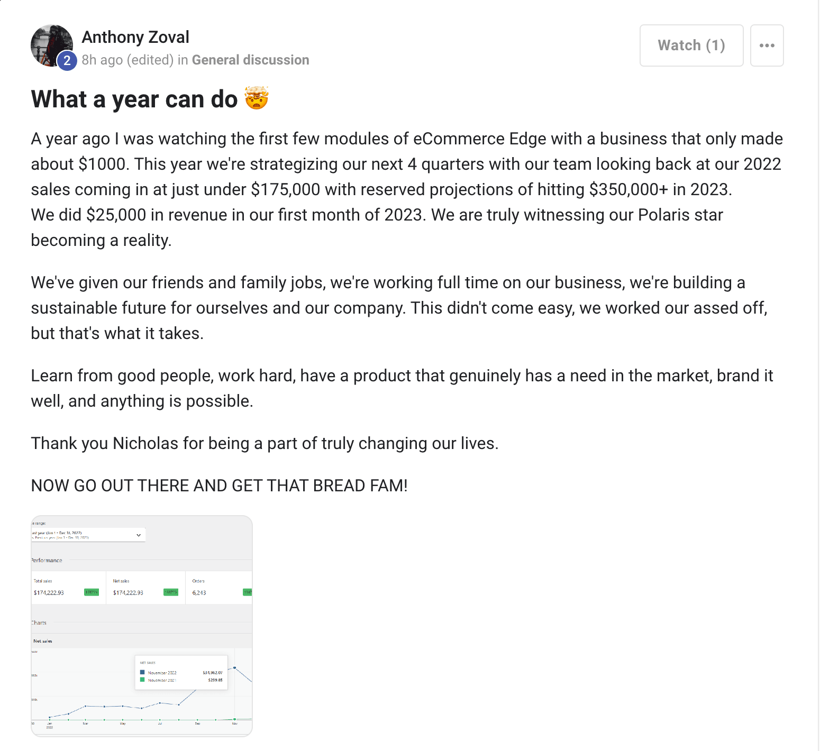This screenshot has width=820, height=751.
Task: Click the green percentage badge under Total sales
Action: point(92,592)
